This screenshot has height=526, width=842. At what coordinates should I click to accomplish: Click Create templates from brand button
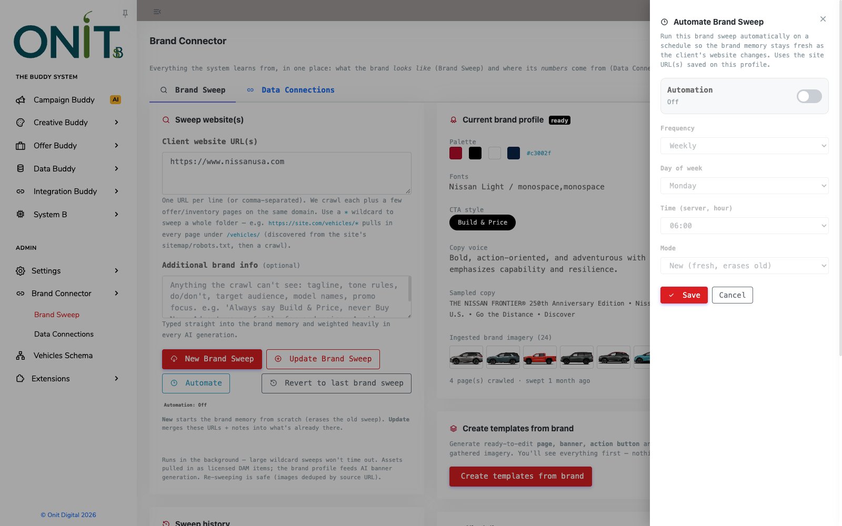click(x=520, y=477)
